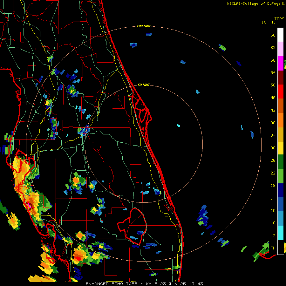Click the TH threshold label on the legend
The width and height of the screenshot is (286, 286).
[x=273, y=248]
